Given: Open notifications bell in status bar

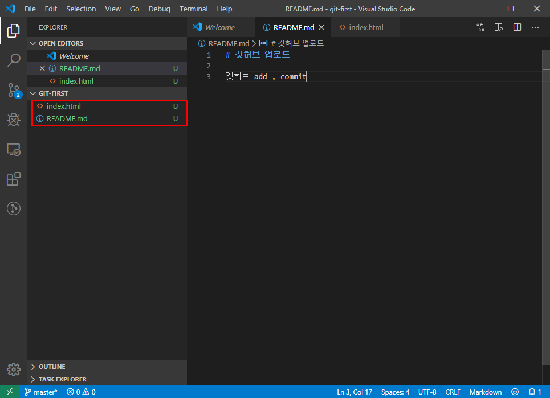Looking at the screenshot, I should click(535, 392).
